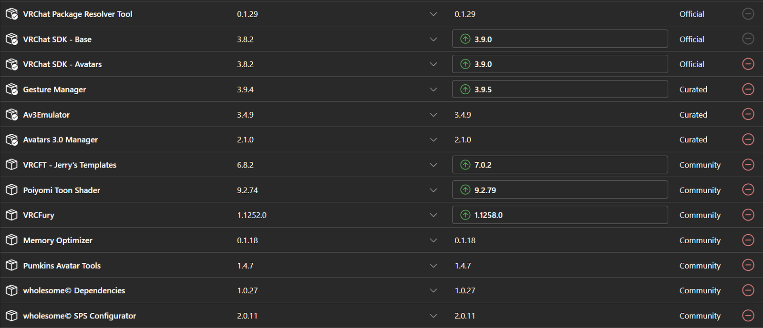
Task: Remove VRCFury from the project
Action: [x=748, y=215]
